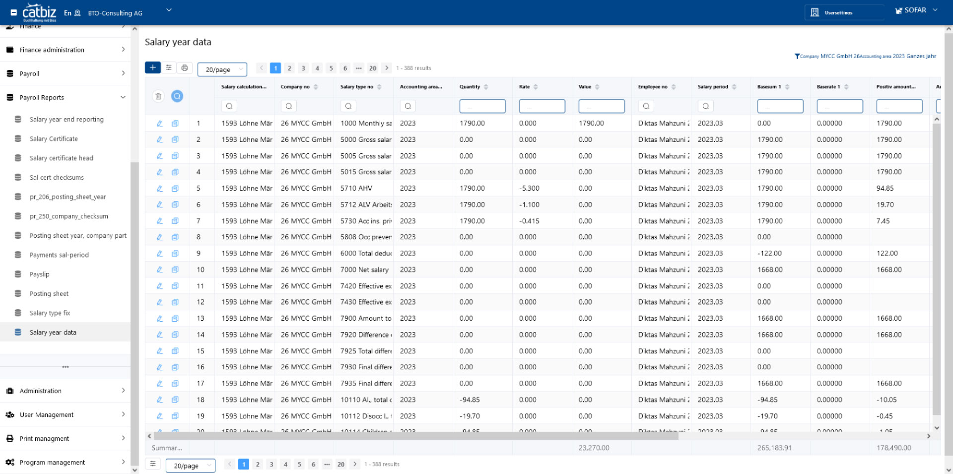Edit row 5 (5710 AHV) pencil icon
953x474 pixels.
(x=160, y=189)
